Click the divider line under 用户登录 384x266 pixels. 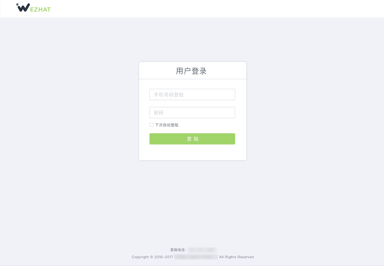click(193, 79)
